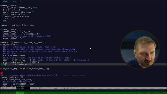Click the 'update__repl =: {{' definition line

(x=10, y=5)
